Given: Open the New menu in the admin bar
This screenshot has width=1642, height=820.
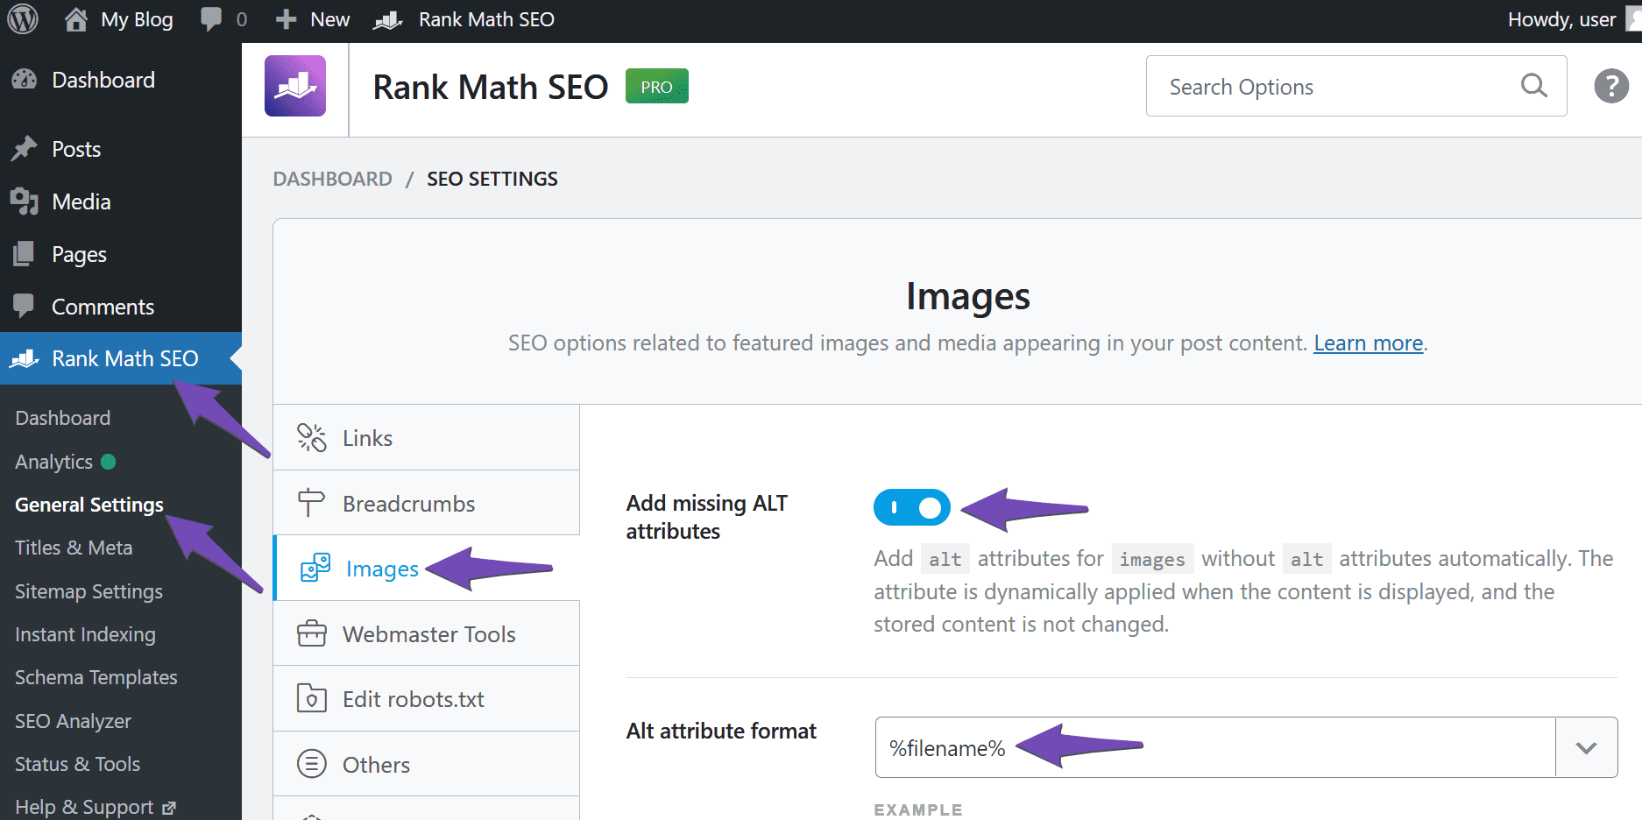Looking at the screenshot, I should (311, 18).
